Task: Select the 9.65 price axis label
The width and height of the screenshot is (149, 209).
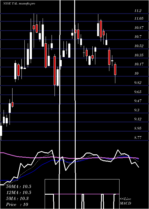Action: coord(138,92)
